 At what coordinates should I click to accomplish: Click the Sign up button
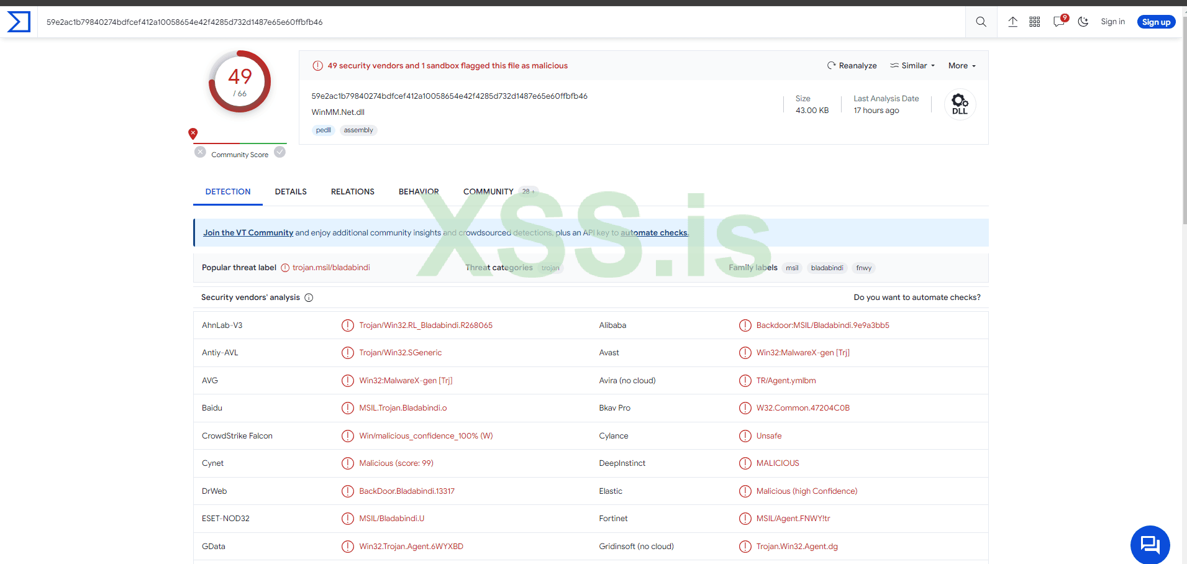pyautogui.click(x=1156, y=22)
